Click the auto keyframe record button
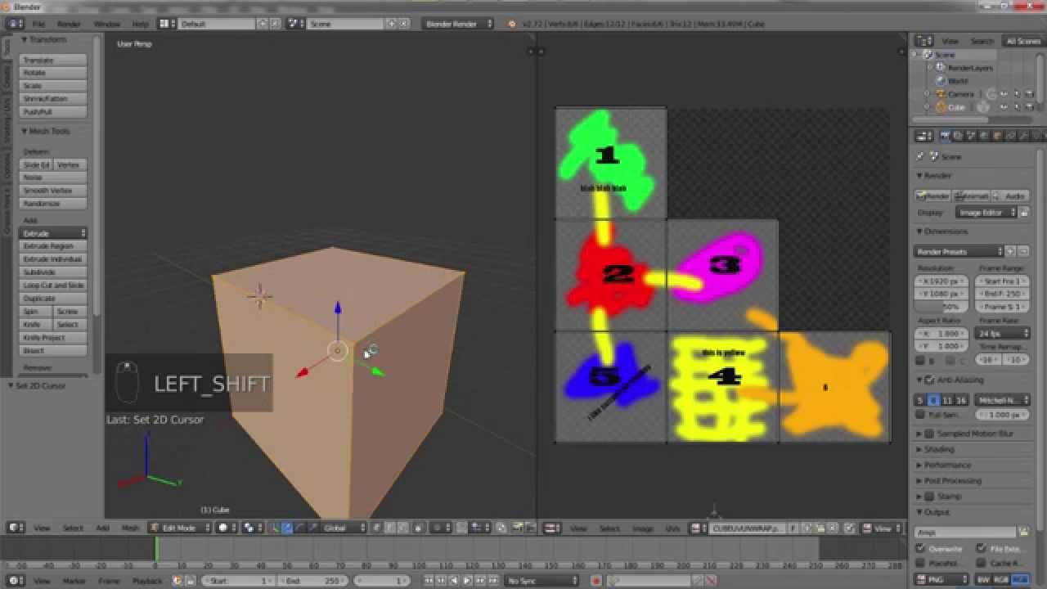This screenshot has height=589, width=1047. coord(595,581)
